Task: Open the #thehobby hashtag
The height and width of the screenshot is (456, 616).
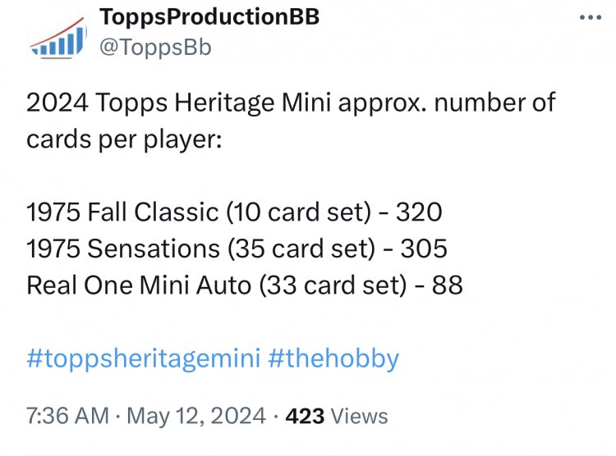Action: pos(333,358)
